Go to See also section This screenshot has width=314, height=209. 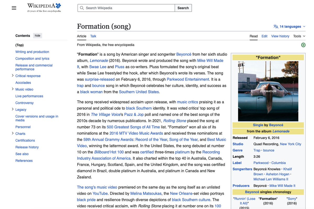[x=22, y=154]
